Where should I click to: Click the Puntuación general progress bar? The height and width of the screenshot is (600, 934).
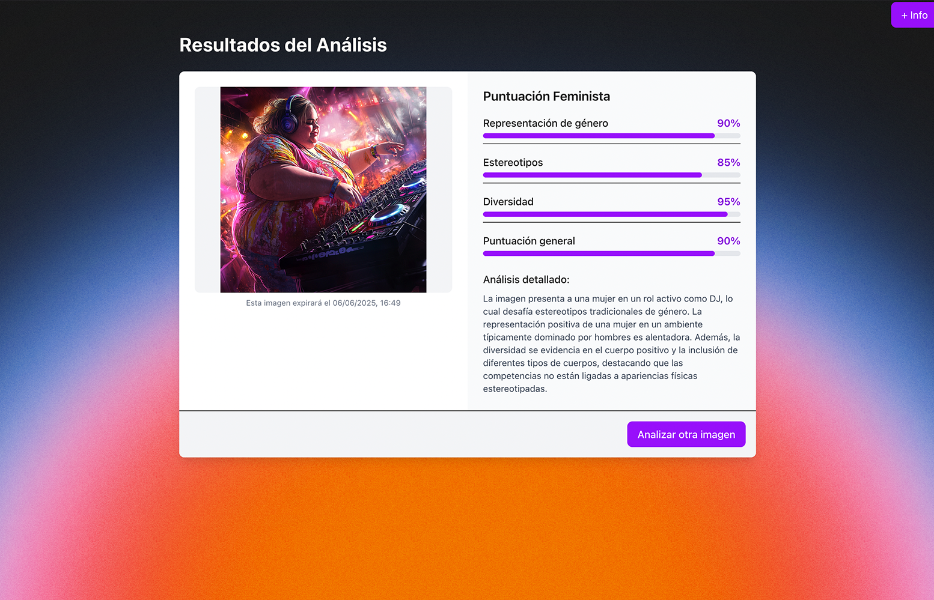[611, 253]
